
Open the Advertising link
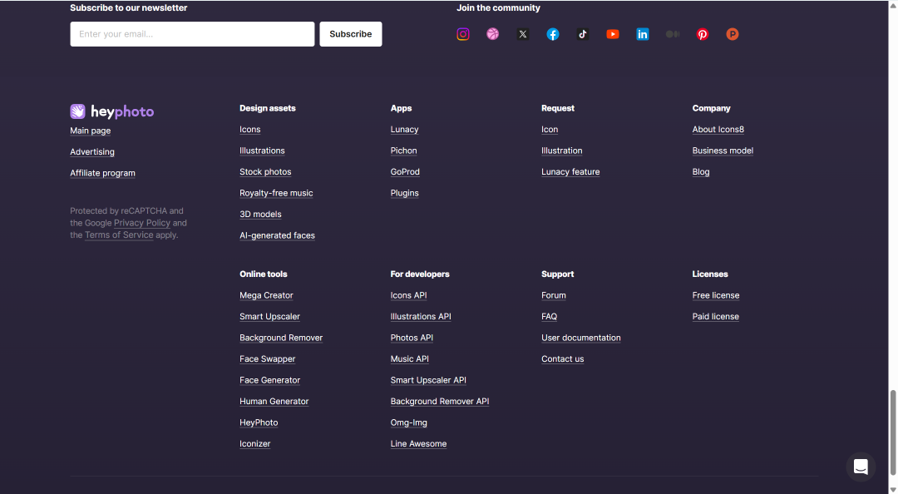(x=92, y=152)
